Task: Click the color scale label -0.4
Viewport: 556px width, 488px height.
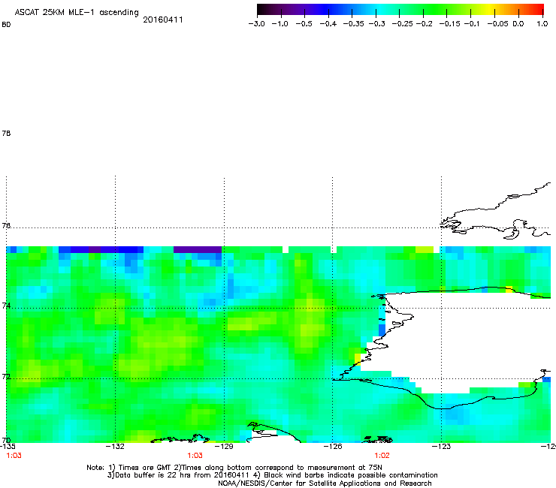Action: pos(328,24)
